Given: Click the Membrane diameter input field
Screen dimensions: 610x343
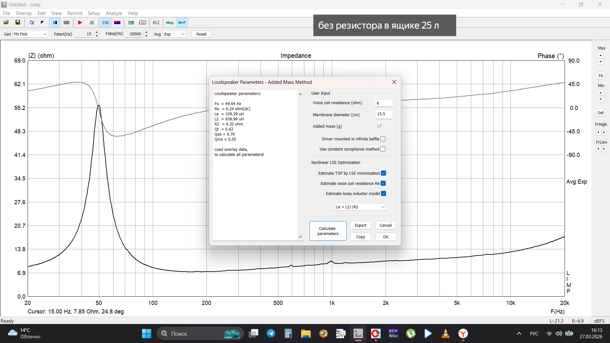Looking at the screenshot, I should [384, 114].
